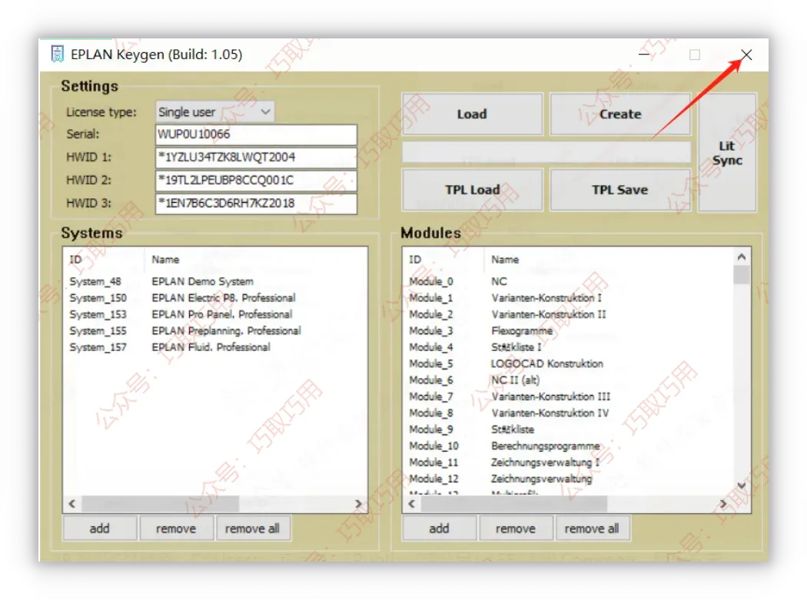The width and height of the screenshot is (807, 600).
Task: Click the TPL Load button
Action: click(x=472, y=190)
